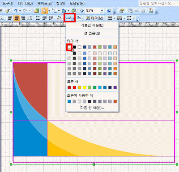Expand the Line Weight dropdown arrow
Viewport: 179px width, 172px height.
115,18
